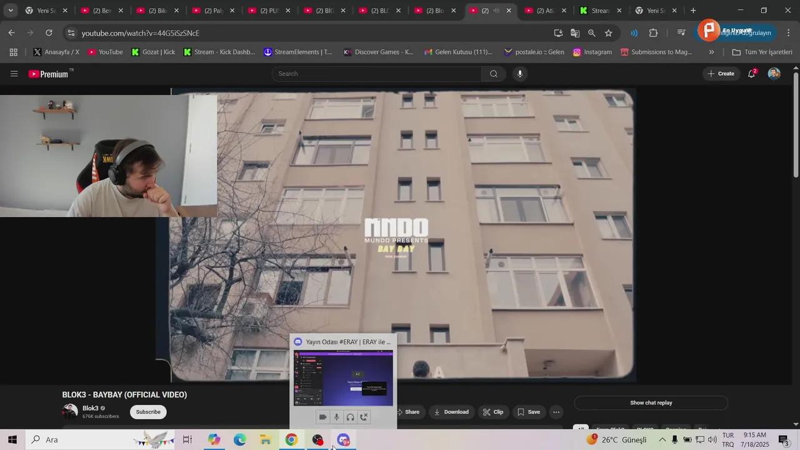Show hidden system tray icons chevron
The image size is (800, 450).
(x=662, y=439)
